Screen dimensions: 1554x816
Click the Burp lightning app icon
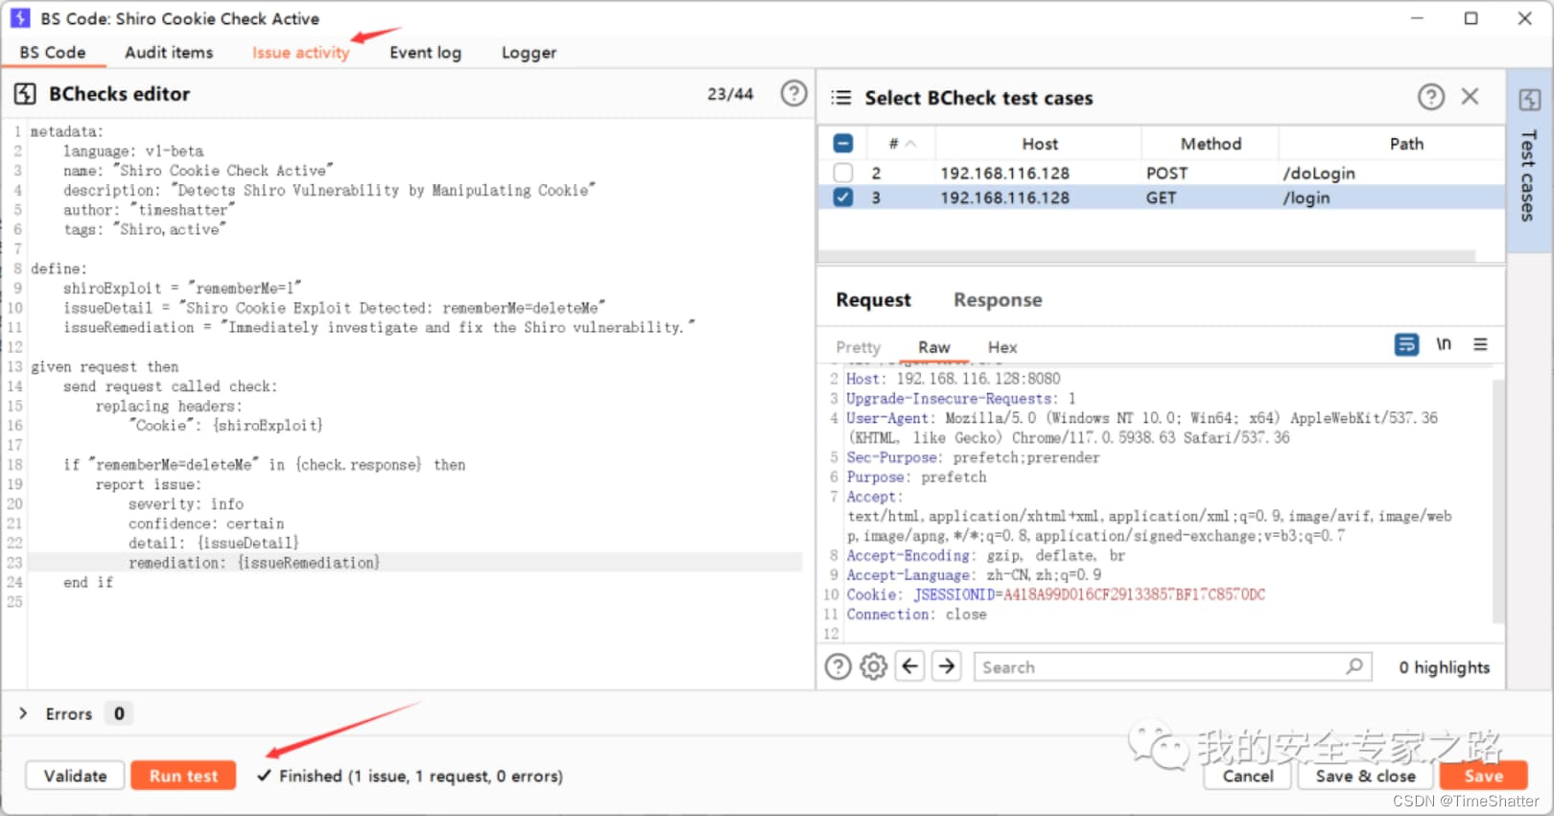pyautogui.click(x=20, y=18)
